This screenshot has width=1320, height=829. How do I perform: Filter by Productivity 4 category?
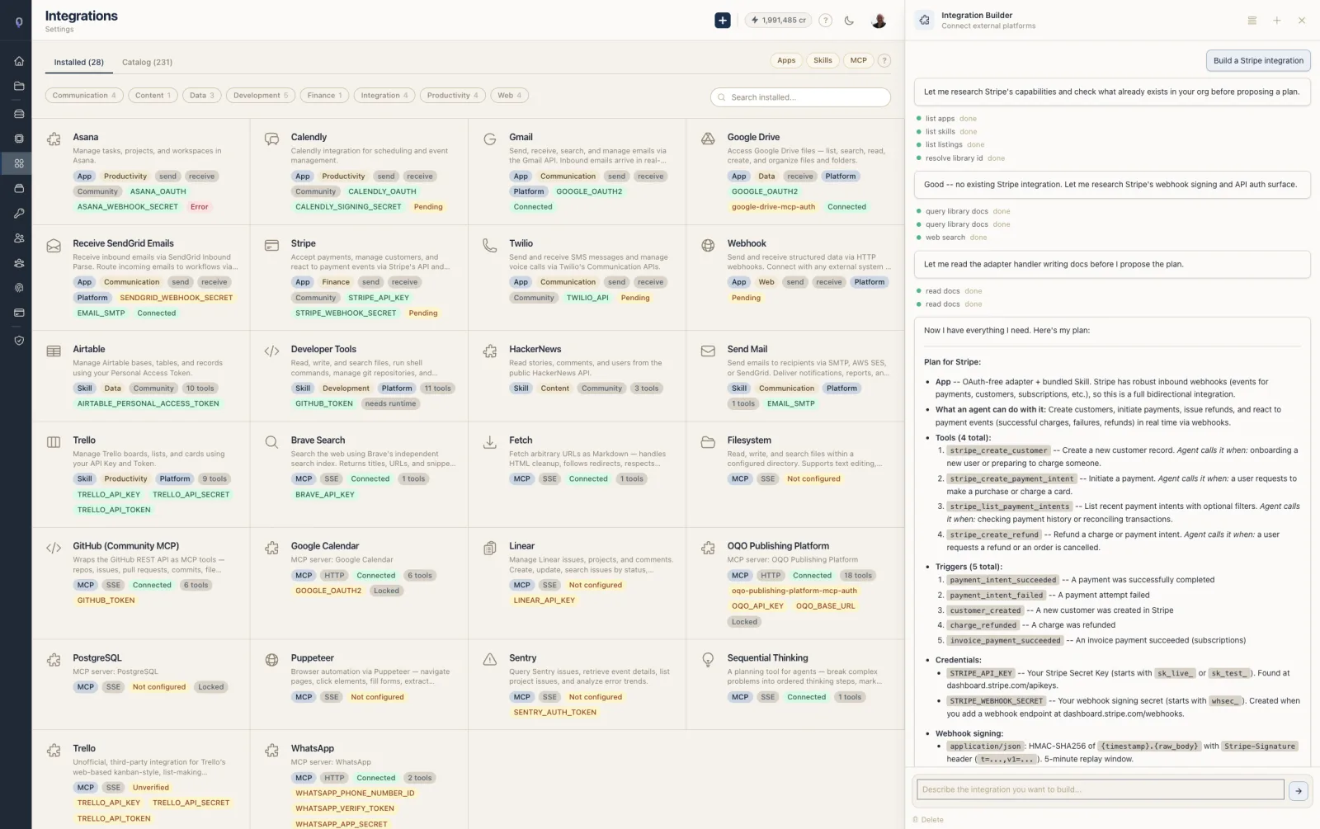(452, 96)
